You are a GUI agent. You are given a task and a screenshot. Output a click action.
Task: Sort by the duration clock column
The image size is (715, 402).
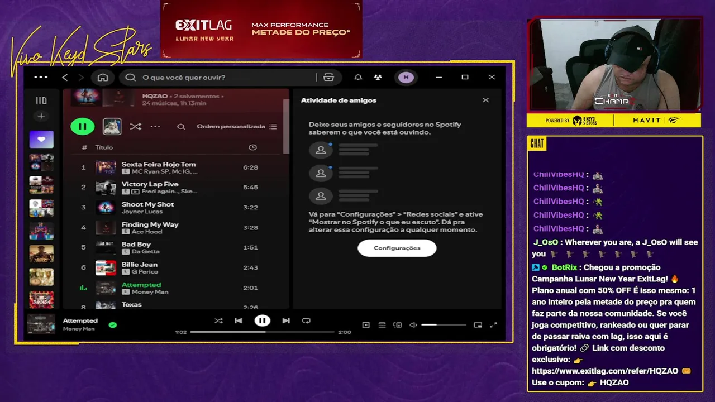(252, 147)
